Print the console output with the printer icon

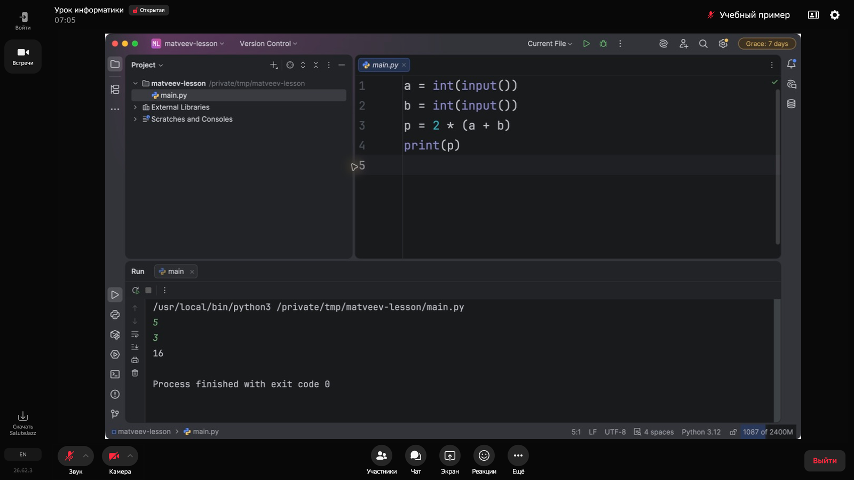click(135, 360)
